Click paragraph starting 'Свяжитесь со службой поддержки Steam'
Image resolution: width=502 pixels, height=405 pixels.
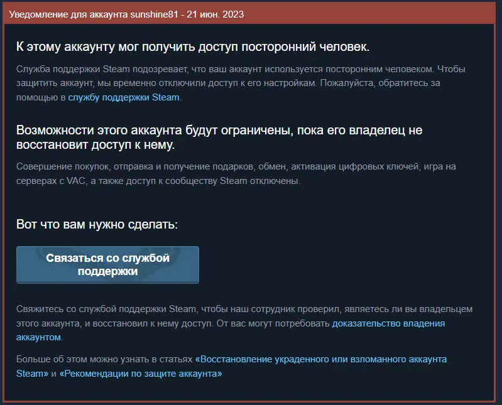point(244,323)
